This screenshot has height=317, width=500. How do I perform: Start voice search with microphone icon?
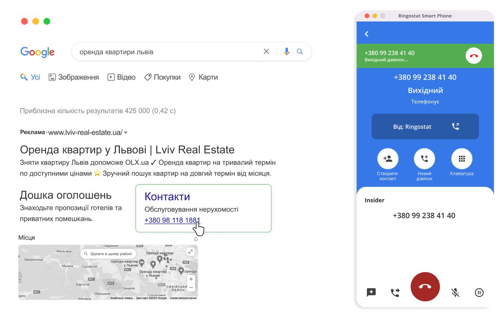[x=287, y=52]
